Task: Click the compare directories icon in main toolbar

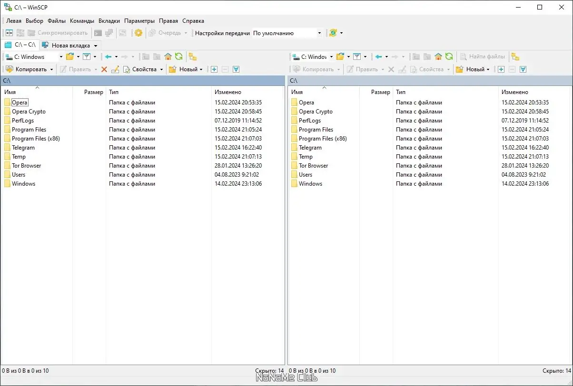Action: pyautogui.click(x=9, y=33)
